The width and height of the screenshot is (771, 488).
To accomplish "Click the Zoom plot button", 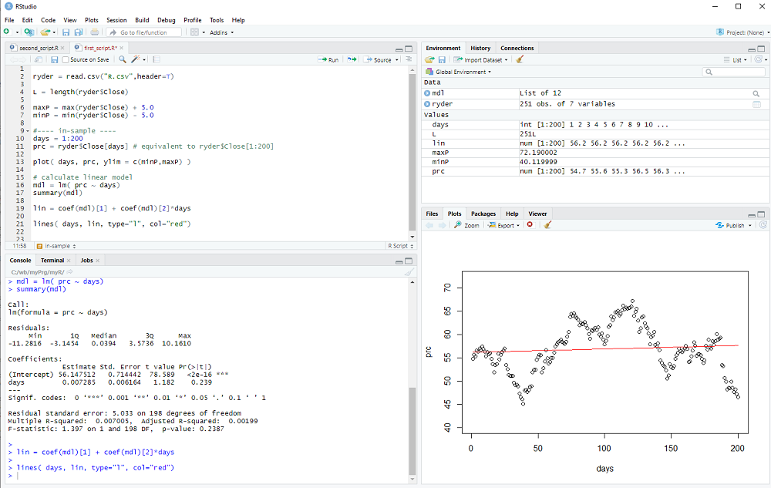I will pos(466,225).
